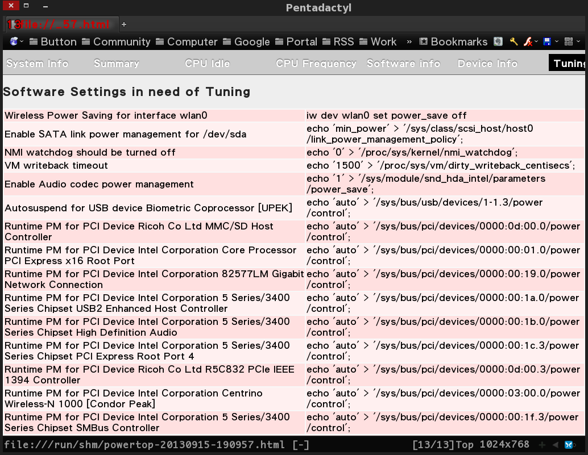Click the yellow key password icon
588x455 pixels.
pos(514,41)
